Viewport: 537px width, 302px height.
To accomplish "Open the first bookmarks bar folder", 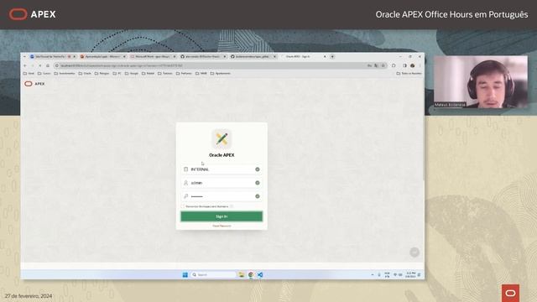I will coord(29,73).
